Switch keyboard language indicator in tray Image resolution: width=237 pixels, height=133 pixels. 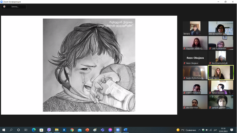(215, 130)
